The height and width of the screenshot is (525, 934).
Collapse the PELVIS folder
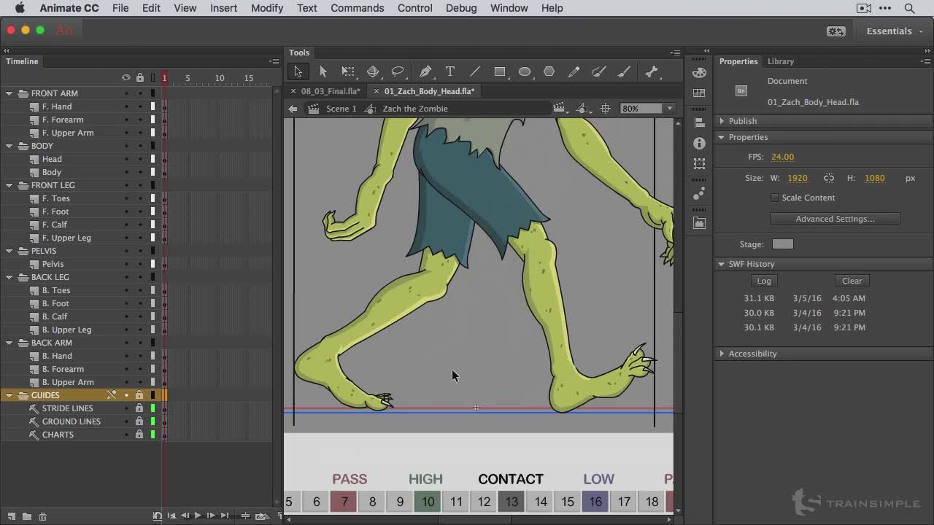click(x=9, y=251)
